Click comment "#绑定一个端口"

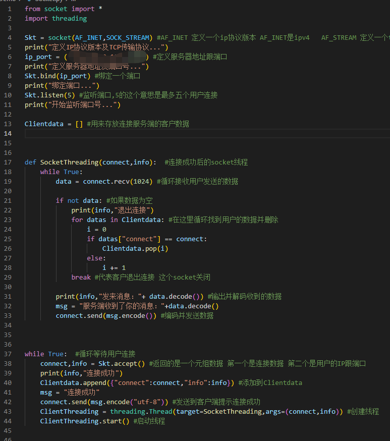point(118,76)
